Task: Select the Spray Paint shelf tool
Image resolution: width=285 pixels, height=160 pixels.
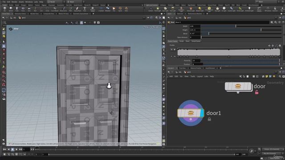Action: (77, 9)
